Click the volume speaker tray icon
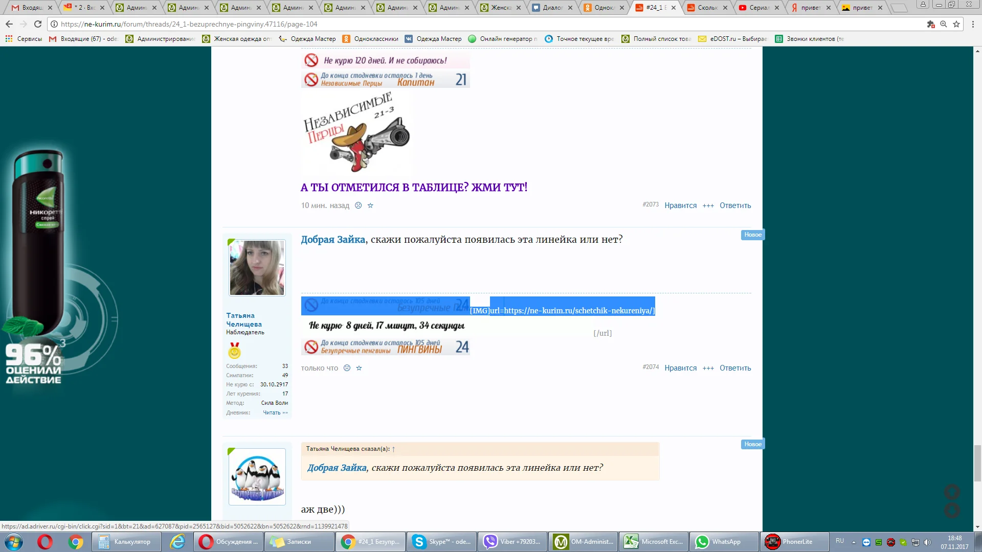The width and height of the screenshot is (982, 552). click(928, 542)
